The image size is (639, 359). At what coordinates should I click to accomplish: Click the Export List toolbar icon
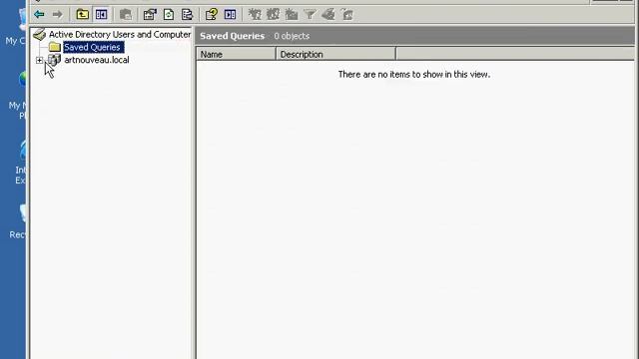187,15
